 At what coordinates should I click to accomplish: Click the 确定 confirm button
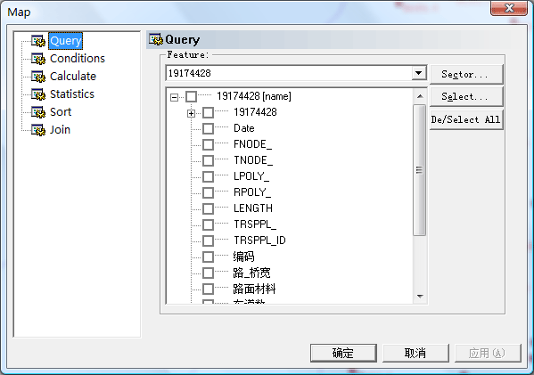pyautogui.click(x=343, y=353)
